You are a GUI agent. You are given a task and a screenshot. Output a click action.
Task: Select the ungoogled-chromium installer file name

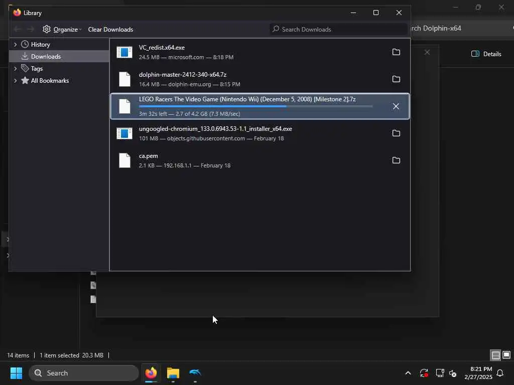(x=215, y=129)
